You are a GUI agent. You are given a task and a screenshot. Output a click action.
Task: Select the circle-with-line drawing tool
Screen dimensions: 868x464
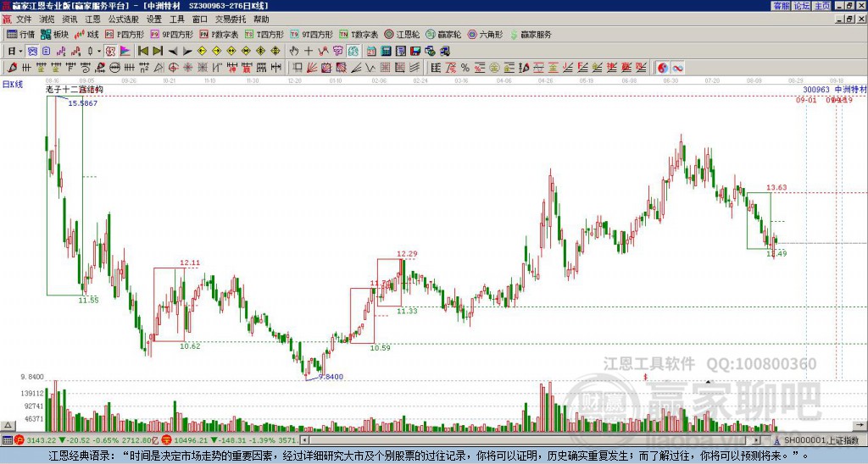tap(114, 68)
